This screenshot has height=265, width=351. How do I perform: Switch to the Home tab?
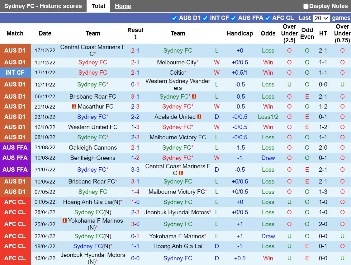[x=123, y=6]
